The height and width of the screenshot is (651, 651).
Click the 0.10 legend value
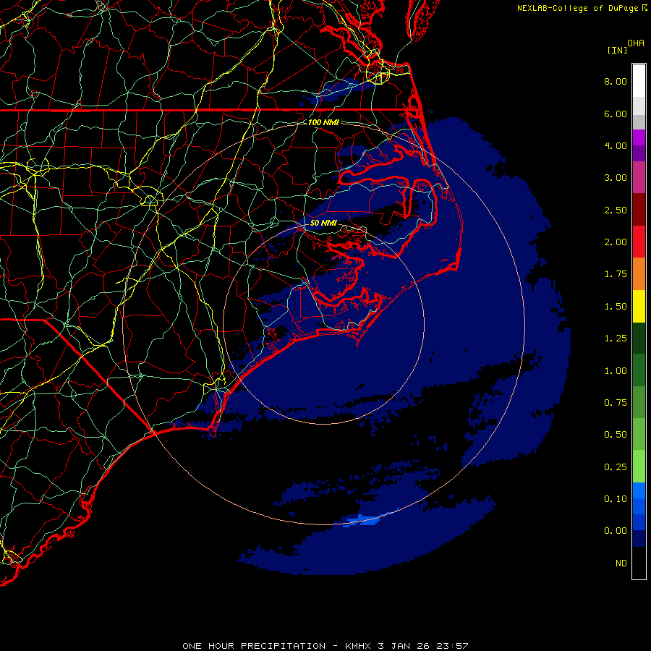coord(616,499)
